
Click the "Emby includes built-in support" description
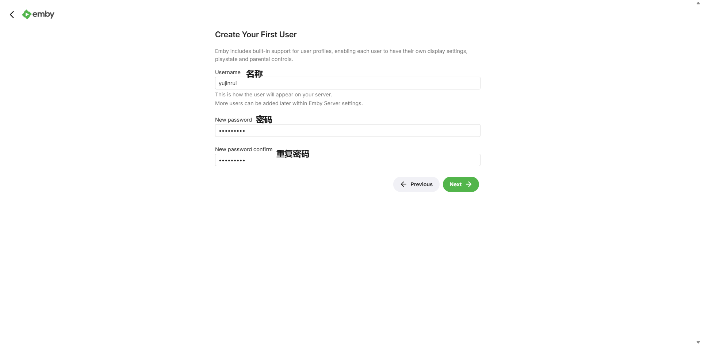341,55
